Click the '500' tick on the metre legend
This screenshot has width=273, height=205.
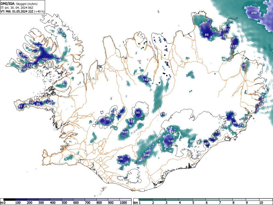[64, 203]
